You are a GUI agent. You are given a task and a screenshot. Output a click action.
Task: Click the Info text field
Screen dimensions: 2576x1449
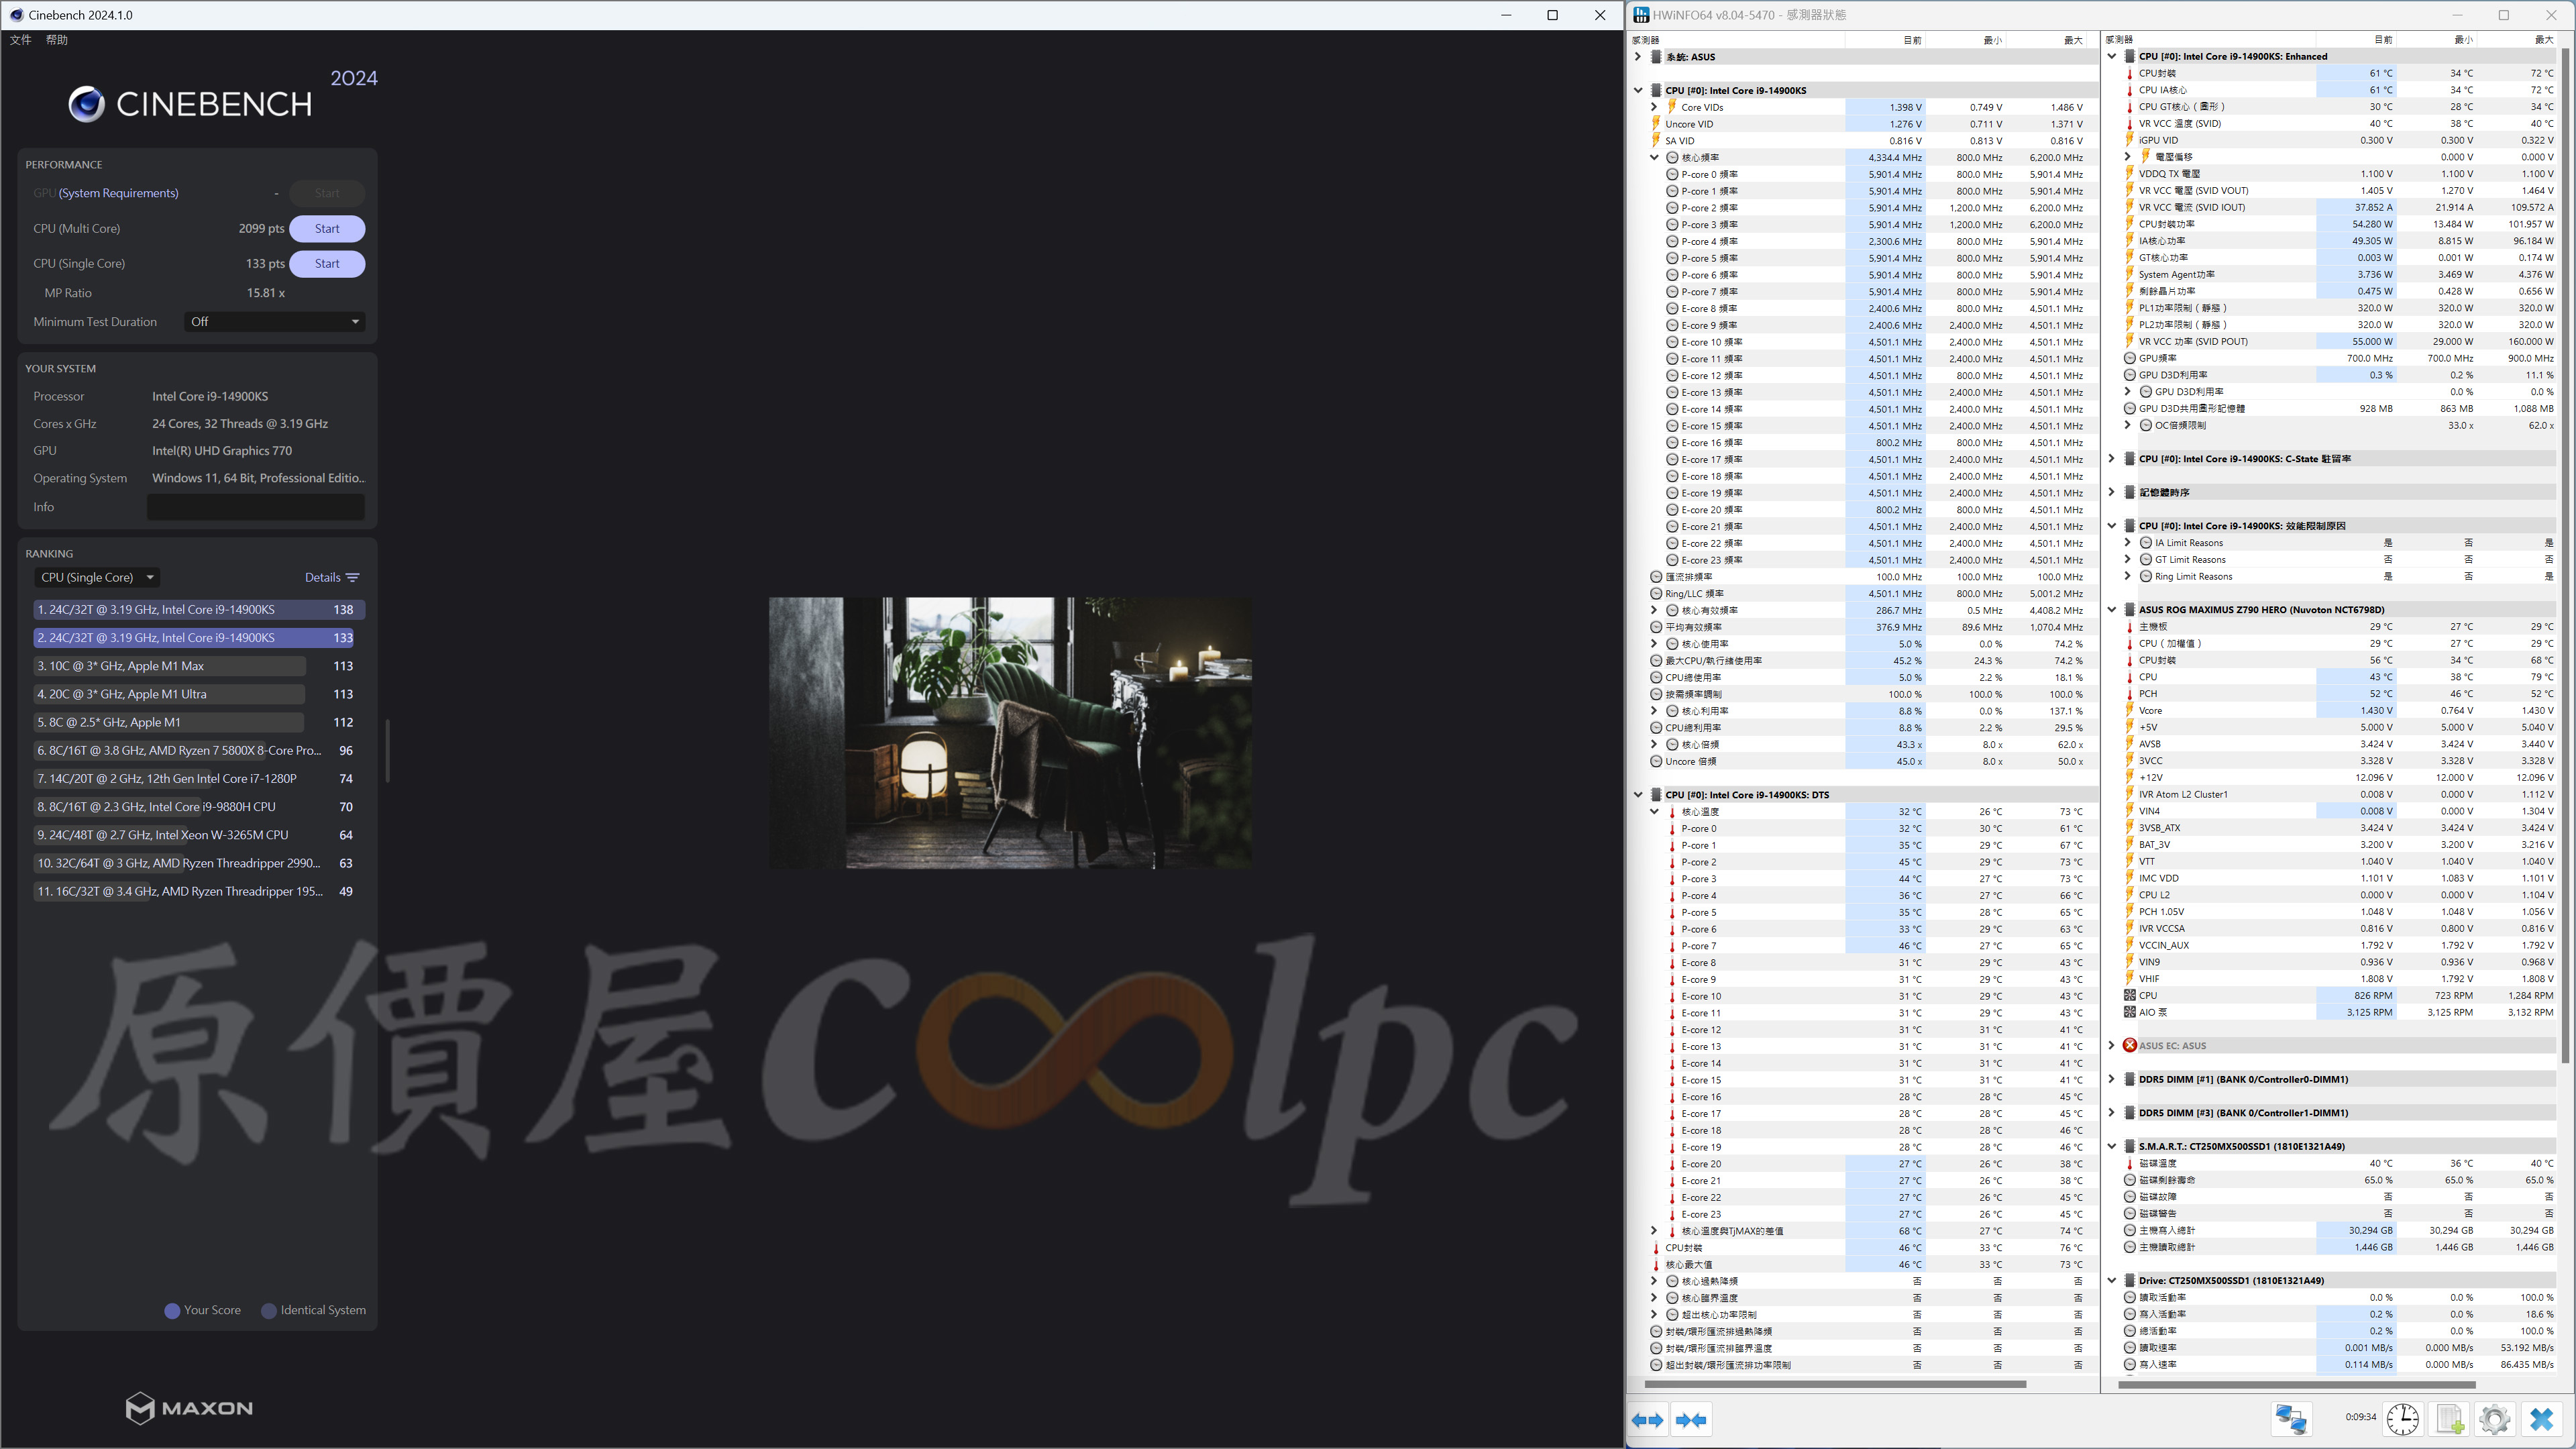pos(256,507)
